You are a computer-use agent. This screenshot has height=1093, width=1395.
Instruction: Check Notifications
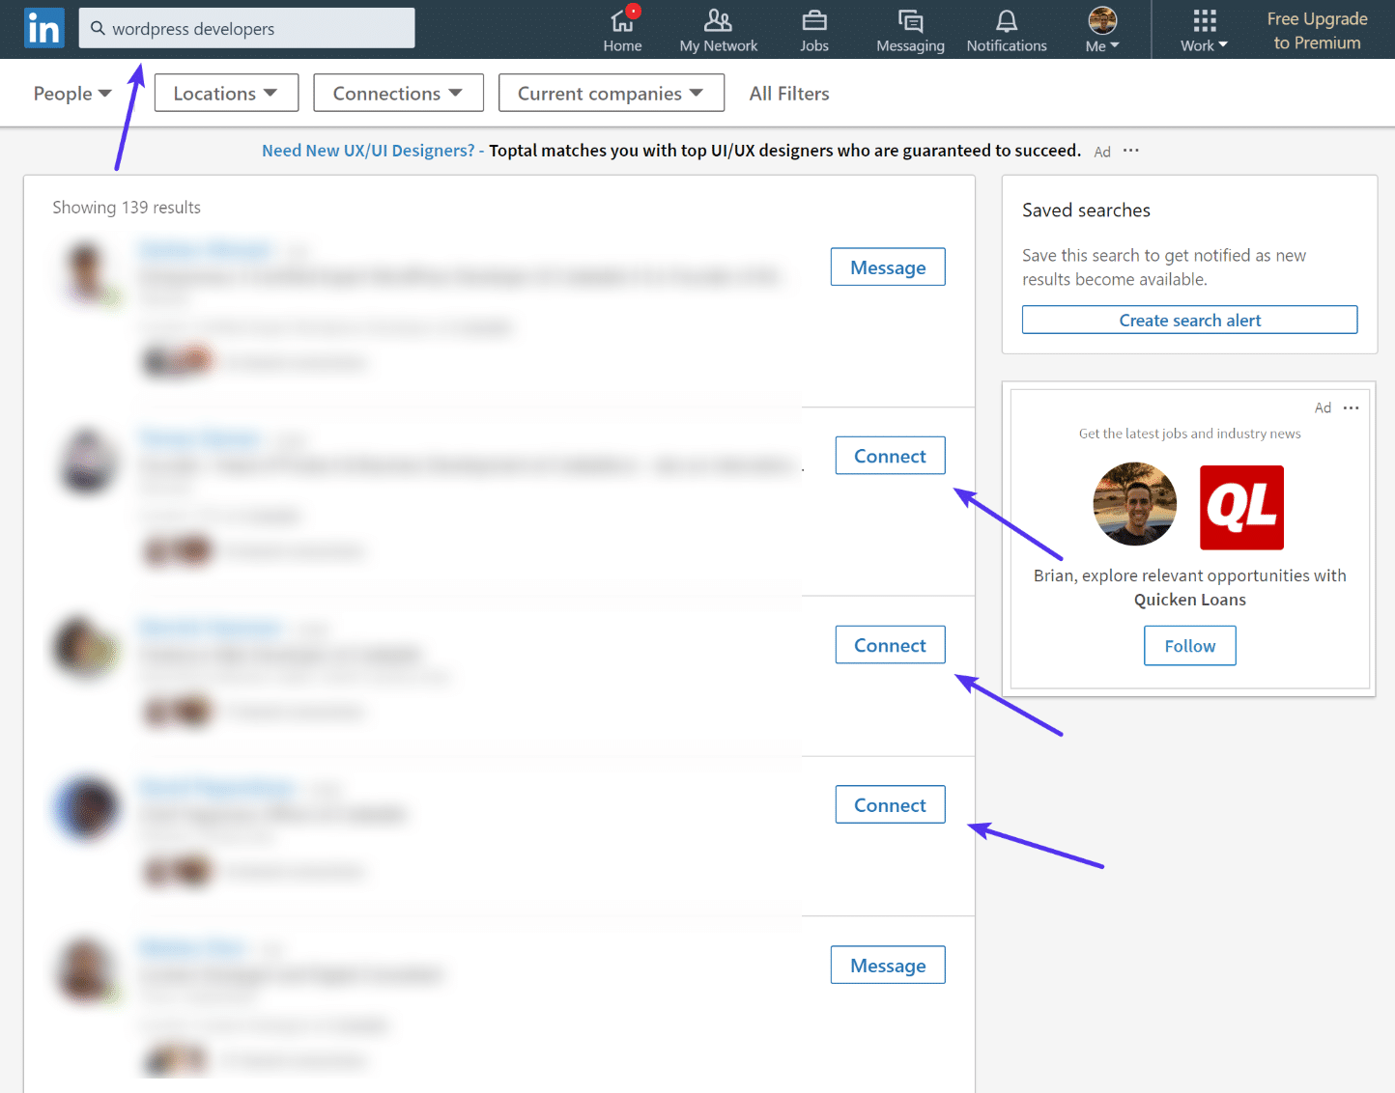[x=1006, y=29]
